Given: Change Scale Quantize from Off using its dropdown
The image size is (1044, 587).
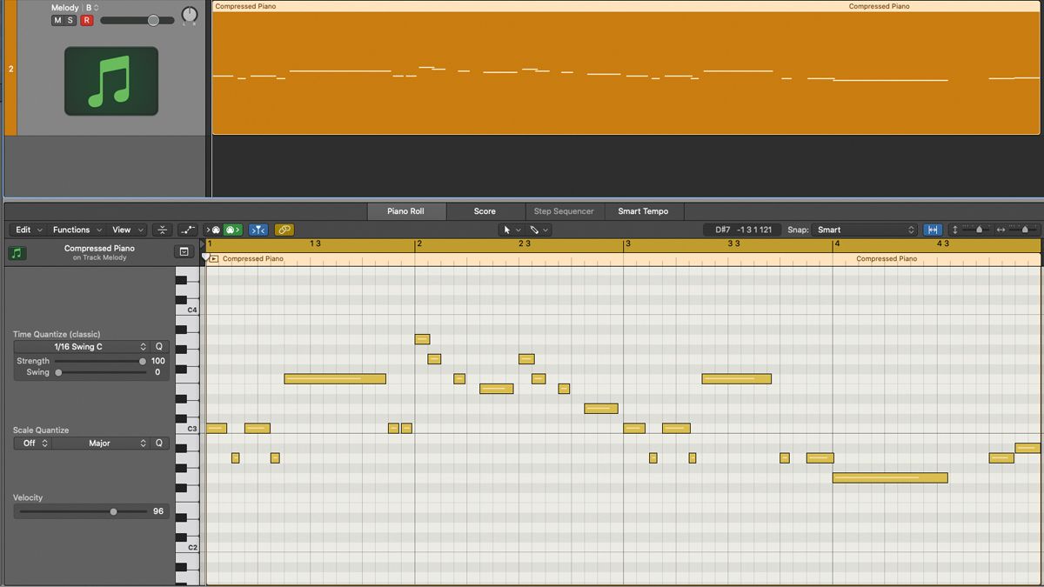Looking at the screenshot, I should point(33,443).
